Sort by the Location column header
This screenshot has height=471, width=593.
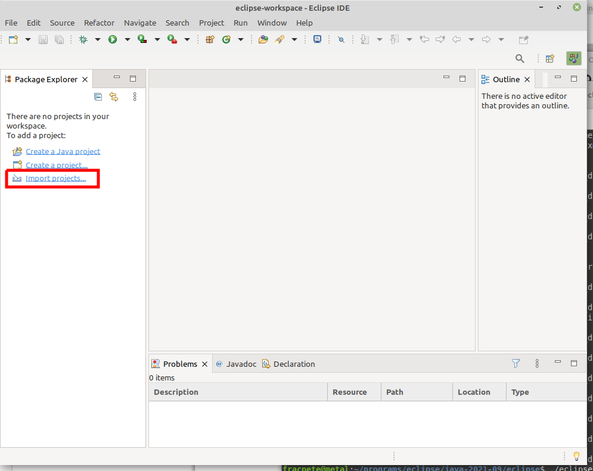(479, 392)
